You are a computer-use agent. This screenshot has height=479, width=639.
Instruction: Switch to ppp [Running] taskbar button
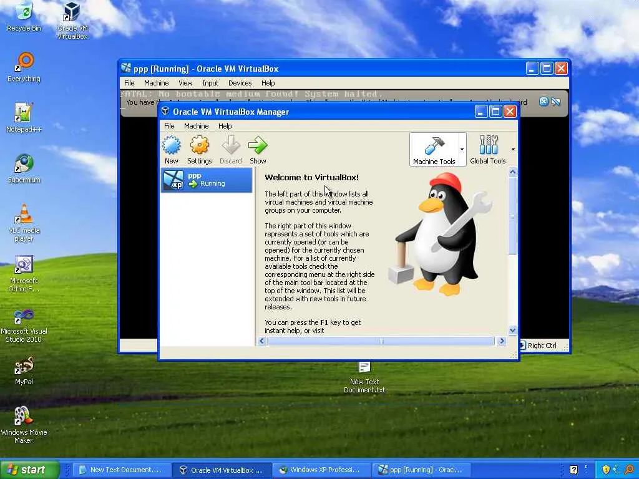(422, 470)
